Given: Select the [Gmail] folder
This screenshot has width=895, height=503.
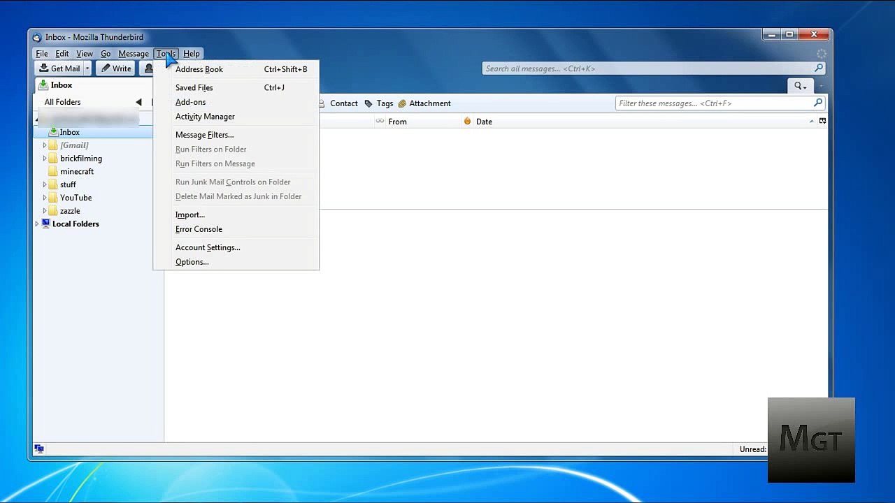Looking at the screenshot, I should (x=74, y=145).
